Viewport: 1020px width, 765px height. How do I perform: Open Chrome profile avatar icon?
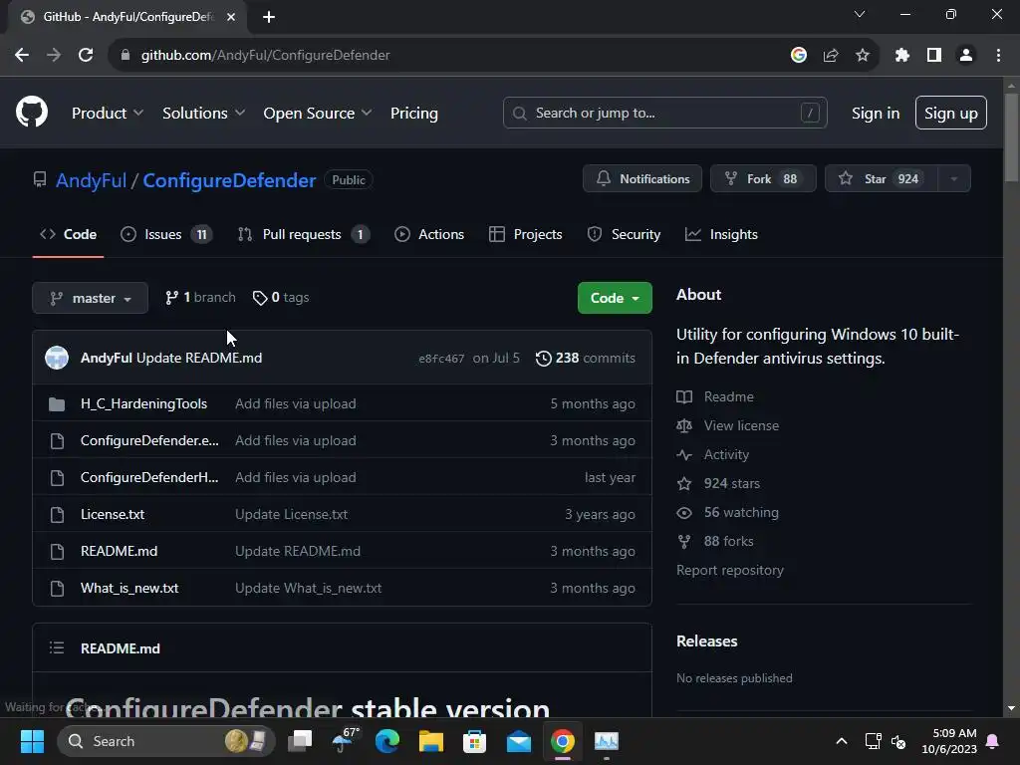(x=966, y=56)
